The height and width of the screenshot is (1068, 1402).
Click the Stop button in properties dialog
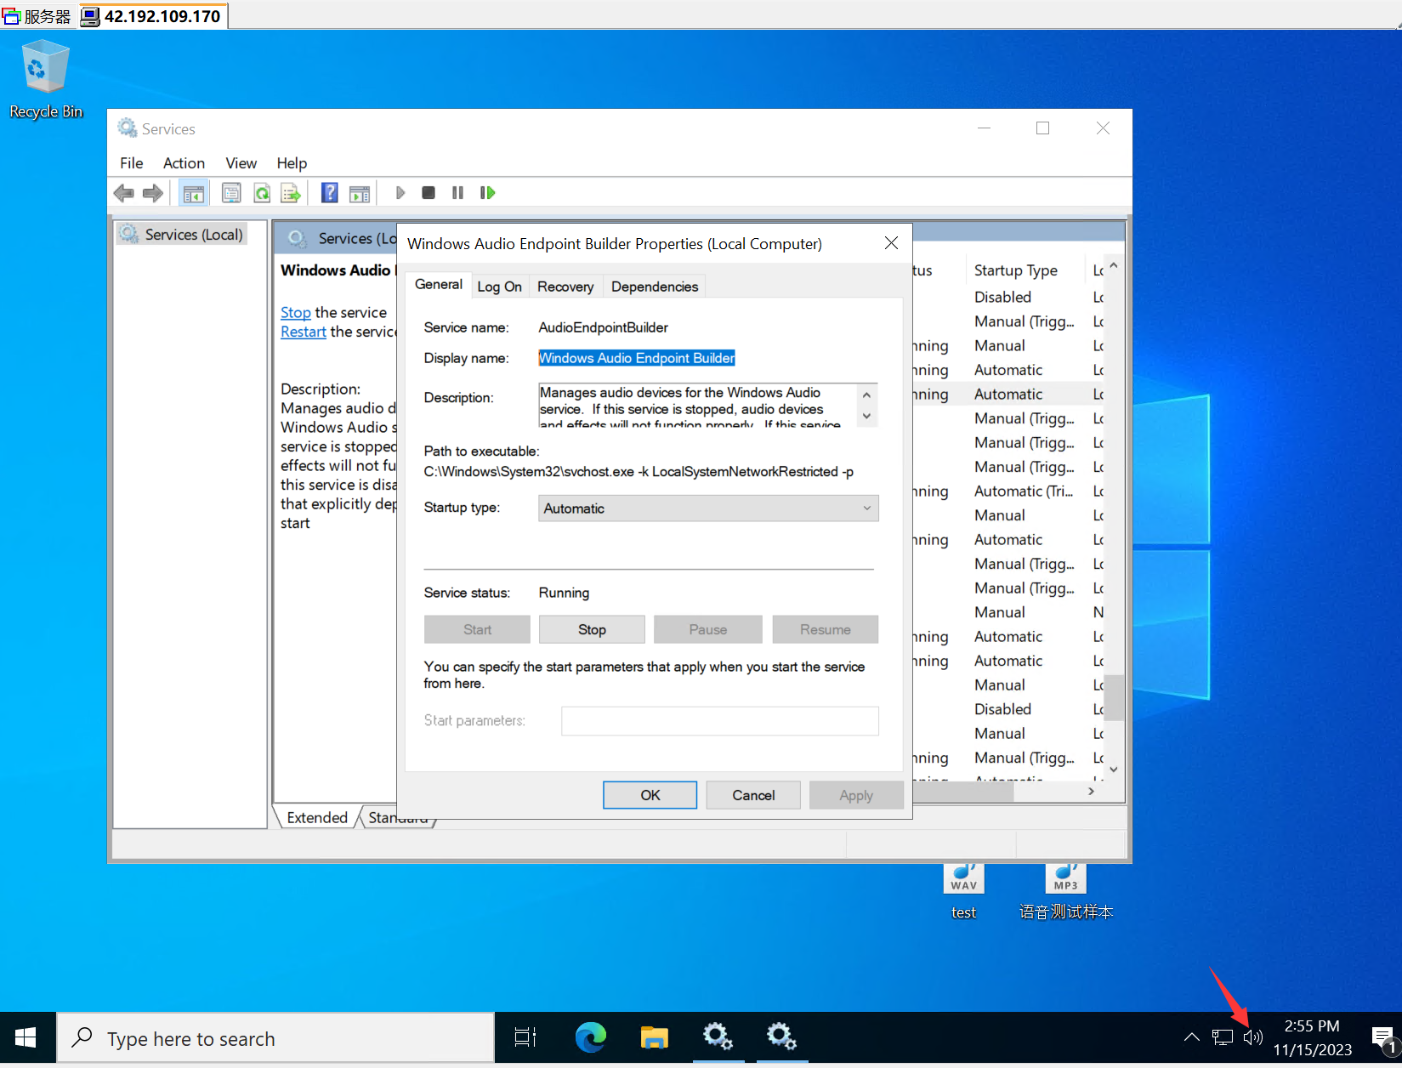pyautogui.click(x=592, y=630)
